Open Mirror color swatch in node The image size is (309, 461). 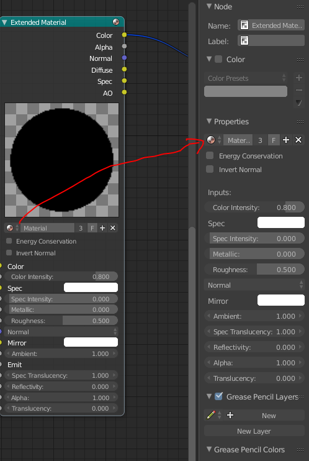(x=91, y=342)
